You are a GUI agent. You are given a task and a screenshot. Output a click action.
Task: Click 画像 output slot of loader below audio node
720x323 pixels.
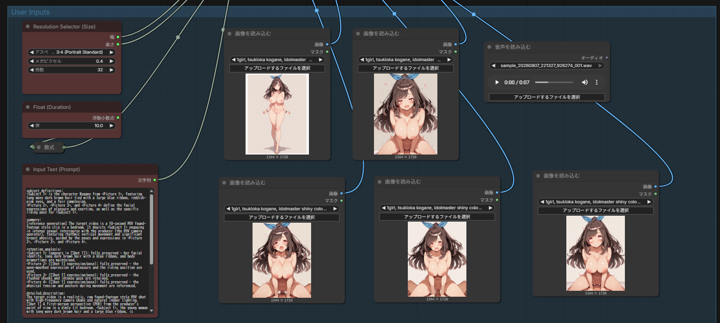pos(655,186)
